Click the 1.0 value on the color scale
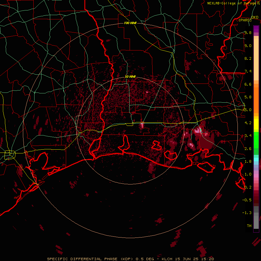 [x=248, y=174]
